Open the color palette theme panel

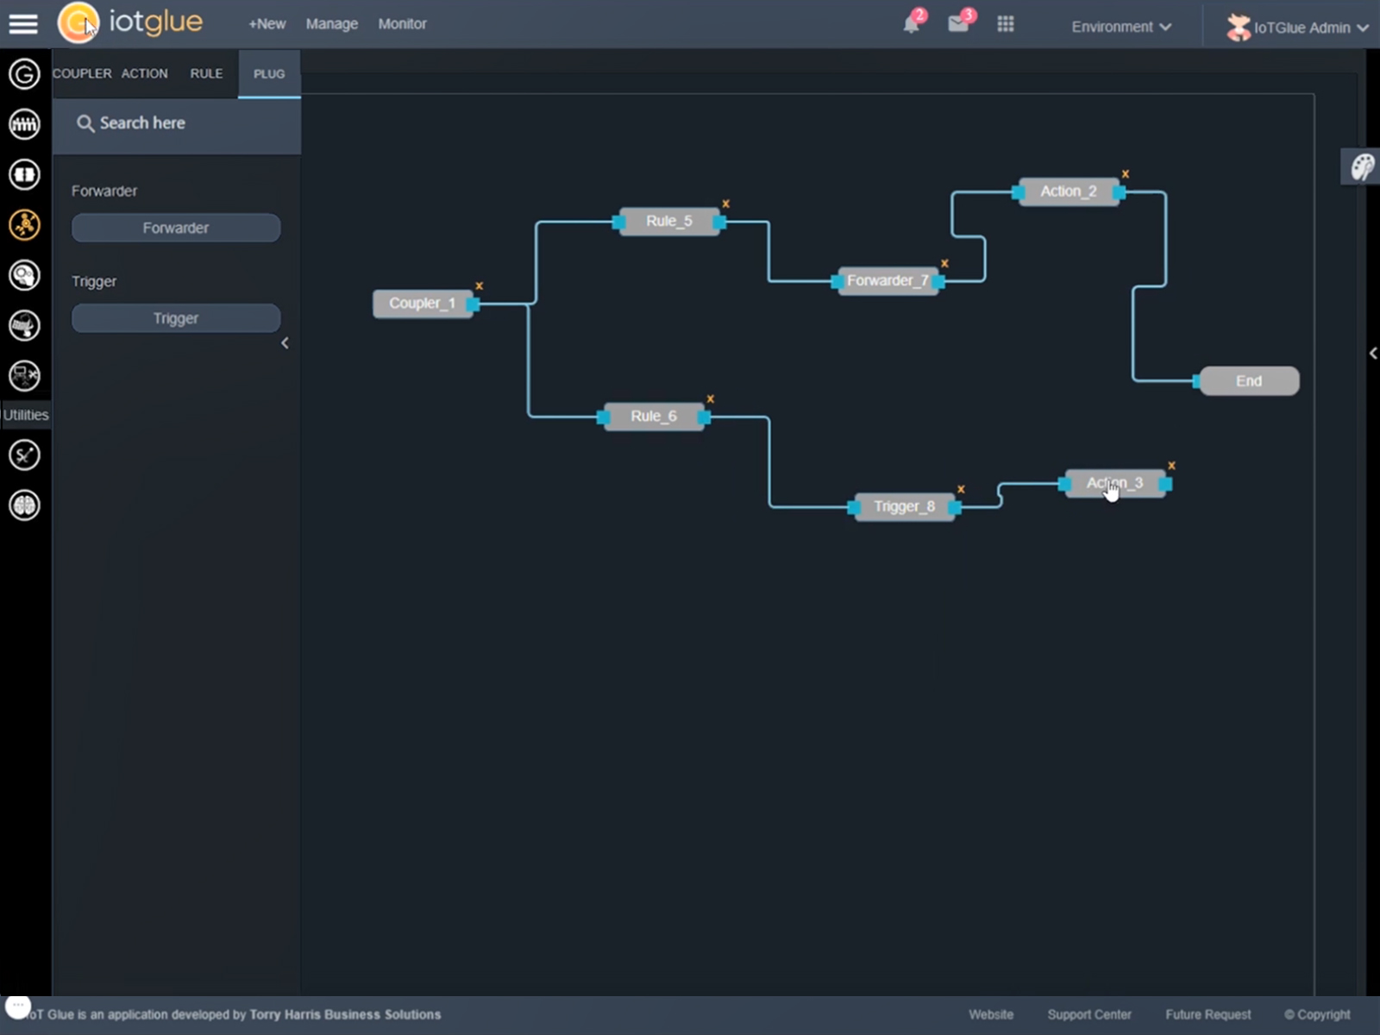pyautogui.click(x=1362, y=166)
